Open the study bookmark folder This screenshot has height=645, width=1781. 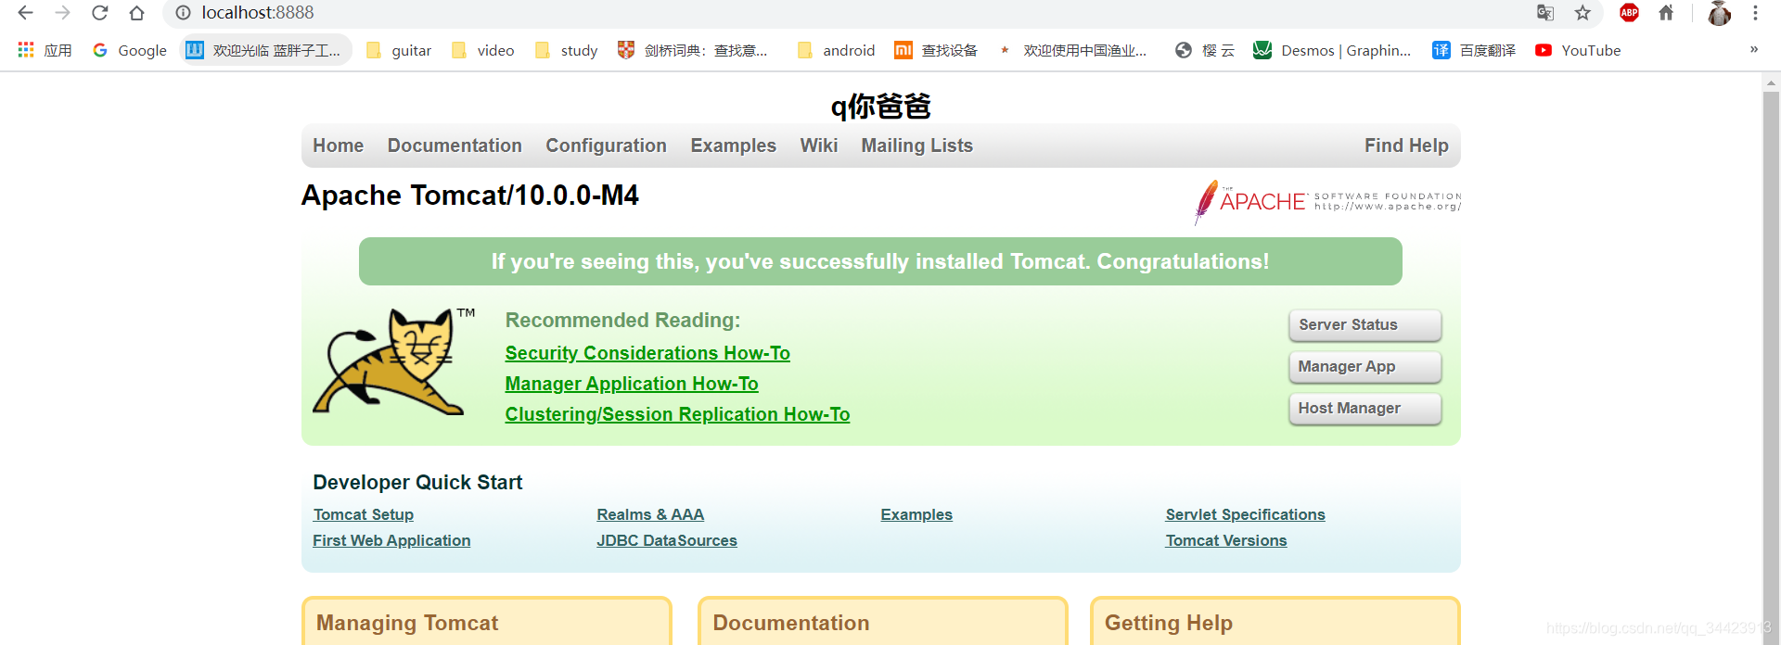click(566, 50)
